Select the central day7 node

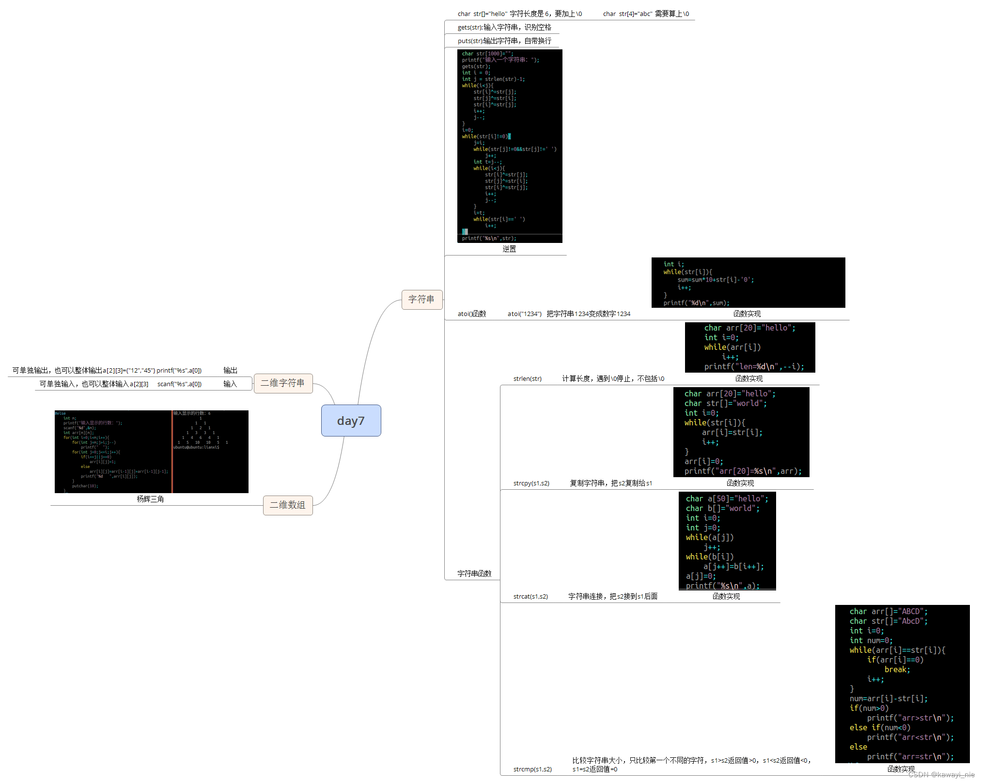tap(351, 421)
